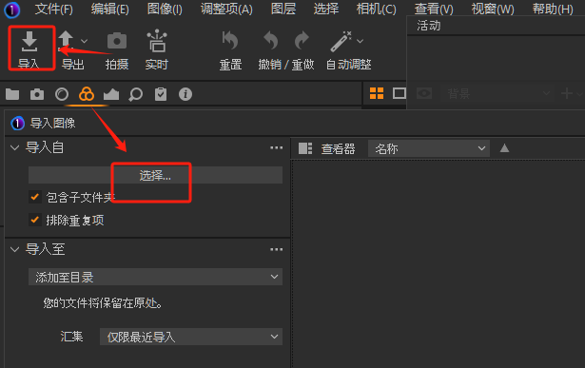Click the Live view (实时) icon
The height and width of the screenshot is (368, 585).
(x=157, y=41)
